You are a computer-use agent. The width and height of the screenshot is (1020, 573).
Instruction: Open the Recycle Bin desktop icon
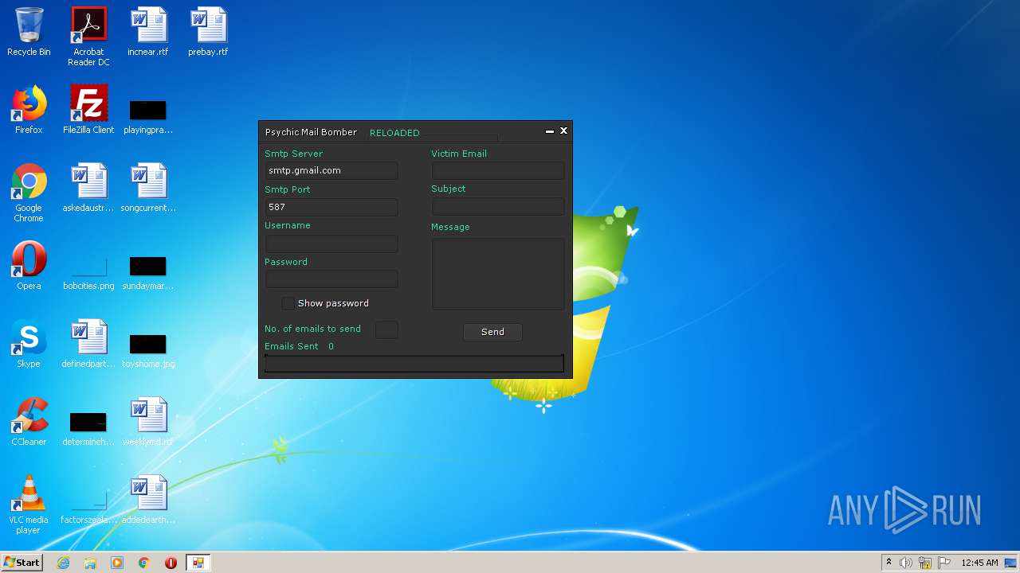pyautogui.click(x=29, y=33)
